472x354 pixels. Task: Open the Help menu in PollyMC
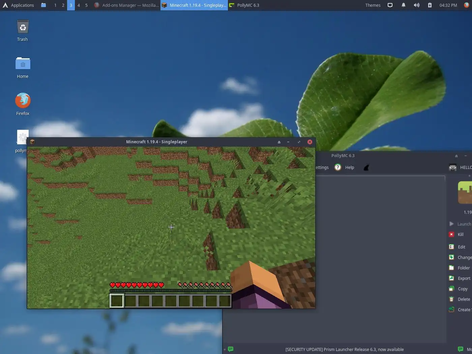tap(350, 167)
